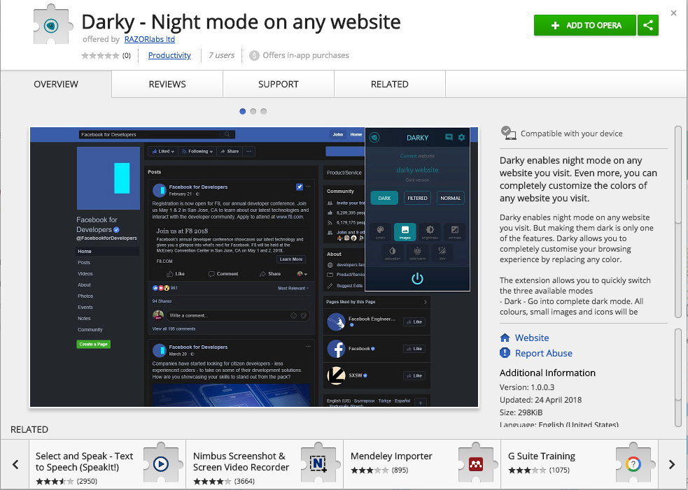Click the saturation icon in Darky popup
688x490 pixels.
[393, 253]
